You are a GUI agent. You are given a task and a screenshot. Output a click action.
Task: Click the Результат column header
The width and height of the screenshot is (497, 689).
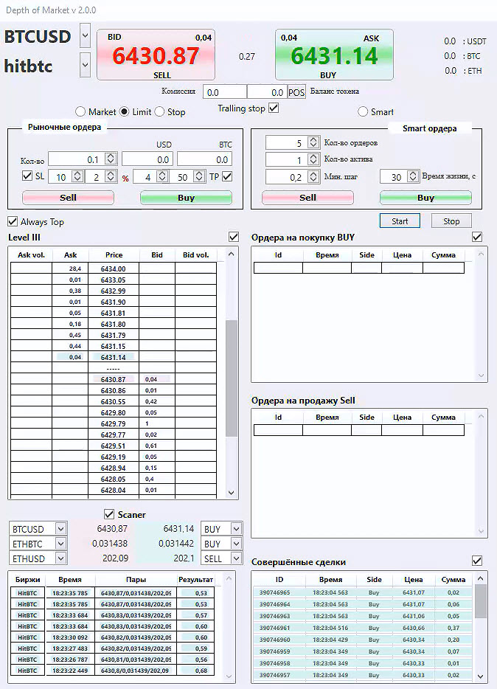pyautogui.click(x=196, y=580)
